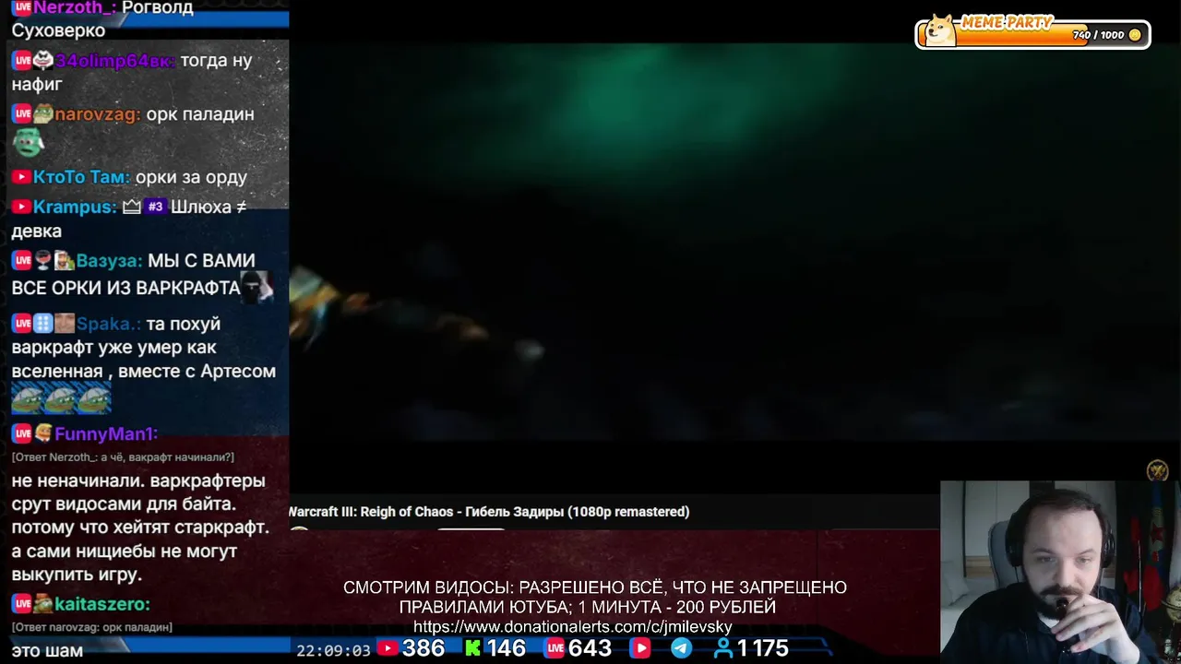Click the avatar badge before kaitaszero
Viewport: 1181px width, 664px height.
click(42, 604)
